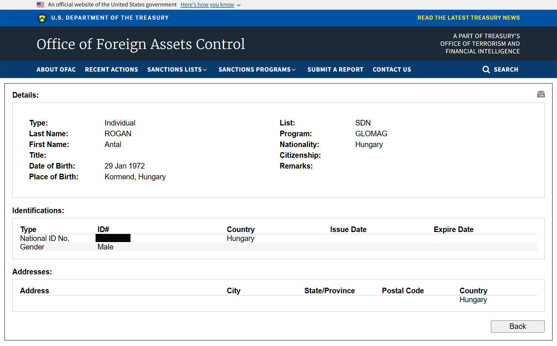Screen dimensions: 557x346
Task: Click Kormend, Hungary birthplace value
Action: pyautogui.click(x=135, y=177)
